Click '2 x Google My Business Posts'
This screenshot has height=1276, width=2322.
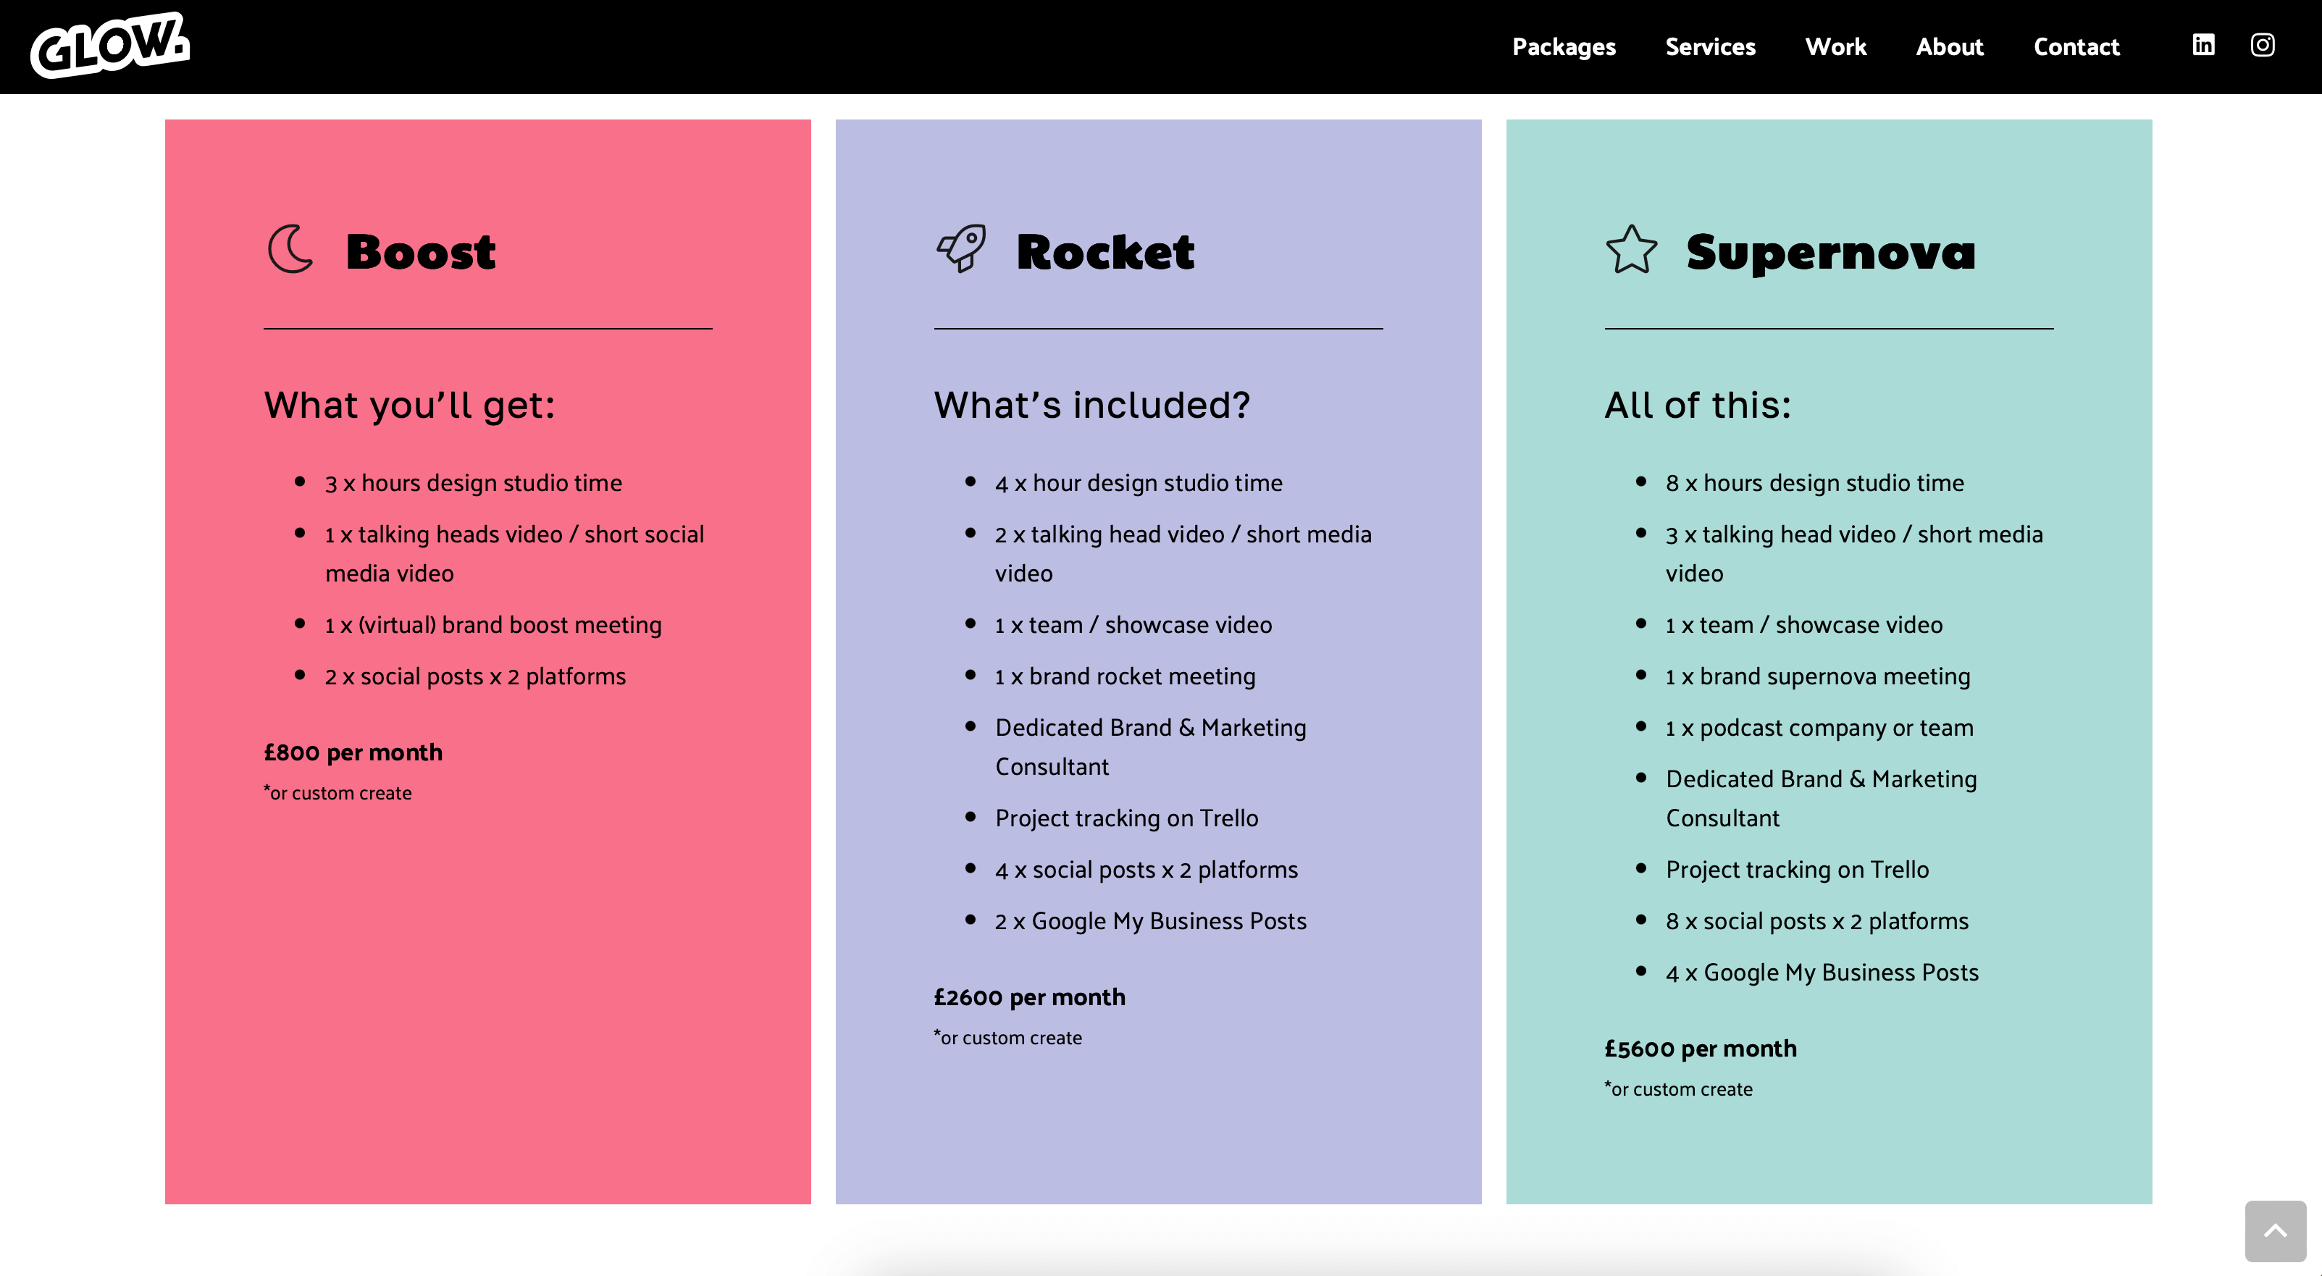[1150, 921]
